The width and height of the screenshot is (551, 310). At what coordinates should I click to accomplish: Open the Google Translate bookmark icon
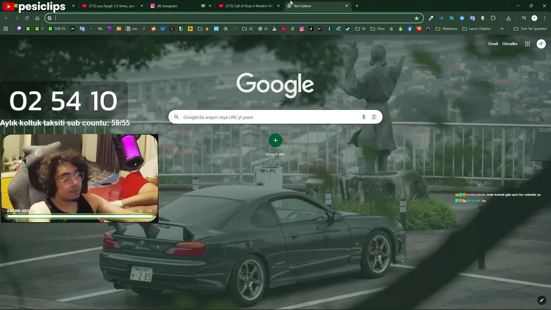[82, 29]
